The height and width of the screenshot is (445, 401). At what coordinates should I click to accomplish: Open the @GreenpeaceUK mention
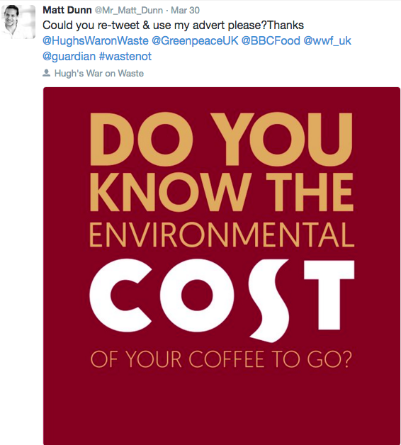pyautogui.click(x=195, y=40)
